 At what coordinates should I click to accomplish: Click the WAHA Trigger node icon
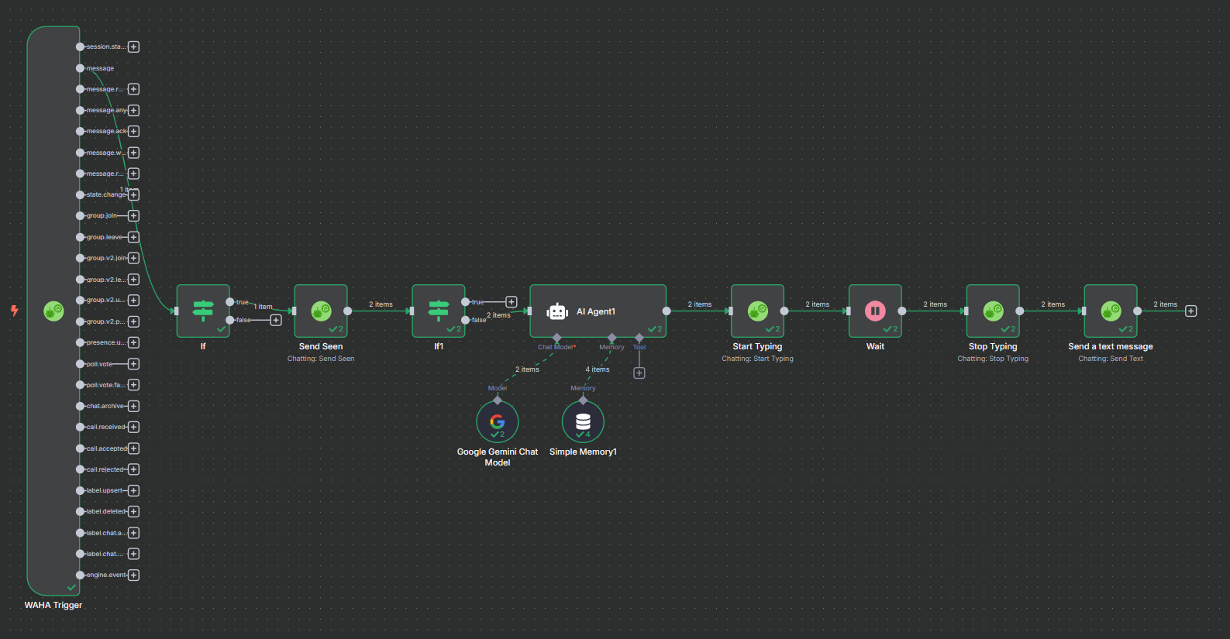click(x=53, y=311)
